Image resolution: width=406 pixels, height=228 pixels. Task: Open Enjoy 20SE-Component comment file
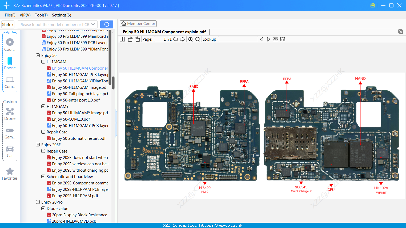click(78, 183)
